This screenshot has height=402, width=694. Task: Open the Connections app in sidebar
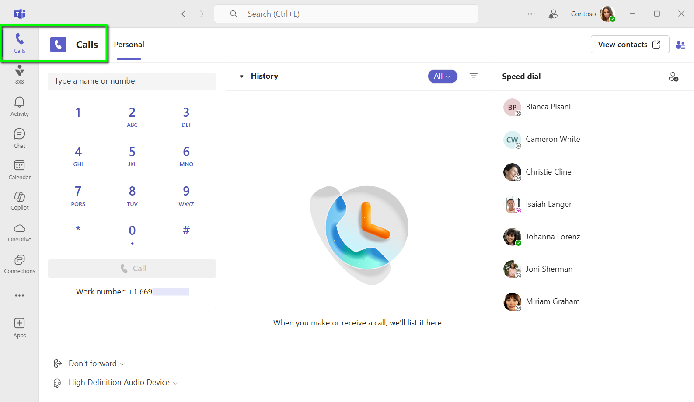[x=19, y=264]
